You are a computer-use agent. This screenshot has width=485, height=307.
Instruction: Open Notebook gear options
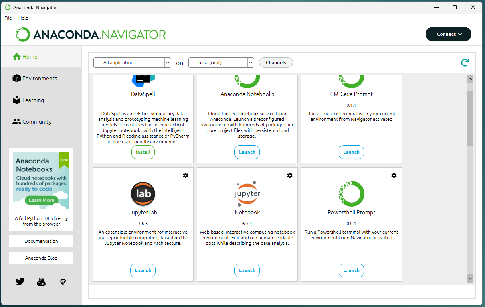pyautogui.click(x=290, y=175)
